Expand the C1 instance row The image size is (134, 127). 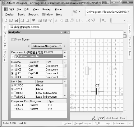[x=12, y=66]
